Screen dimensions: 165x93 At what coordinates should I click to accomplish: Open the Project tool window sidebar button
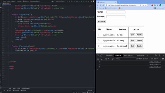[1, 6]
